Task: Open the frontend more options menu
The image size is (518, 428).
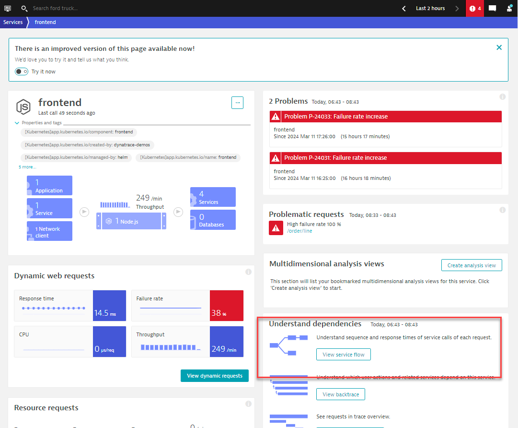Action: (x=237, y=103)
